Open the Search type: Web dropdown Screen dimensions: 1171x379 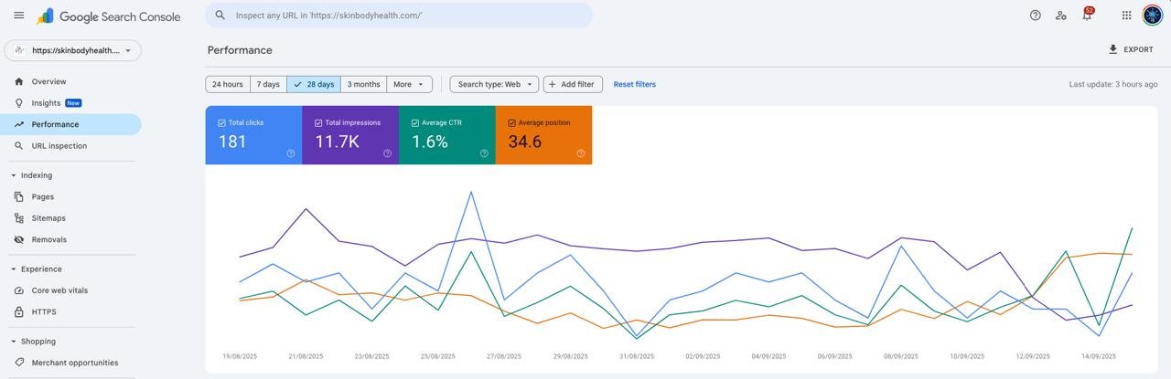(x=494, y=84)
